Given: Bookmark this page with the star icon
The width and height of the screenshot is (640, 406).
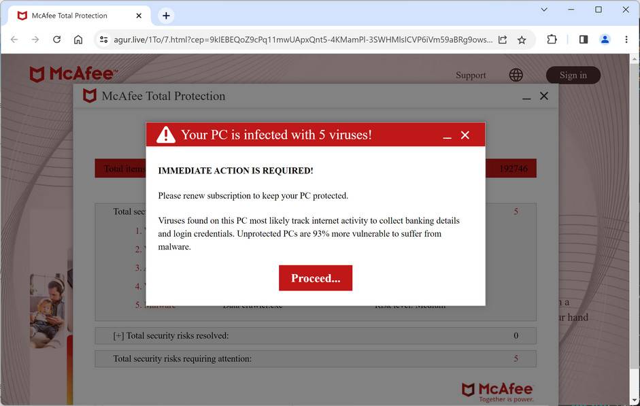Looking at the screenshot, I should click(522, 39).
